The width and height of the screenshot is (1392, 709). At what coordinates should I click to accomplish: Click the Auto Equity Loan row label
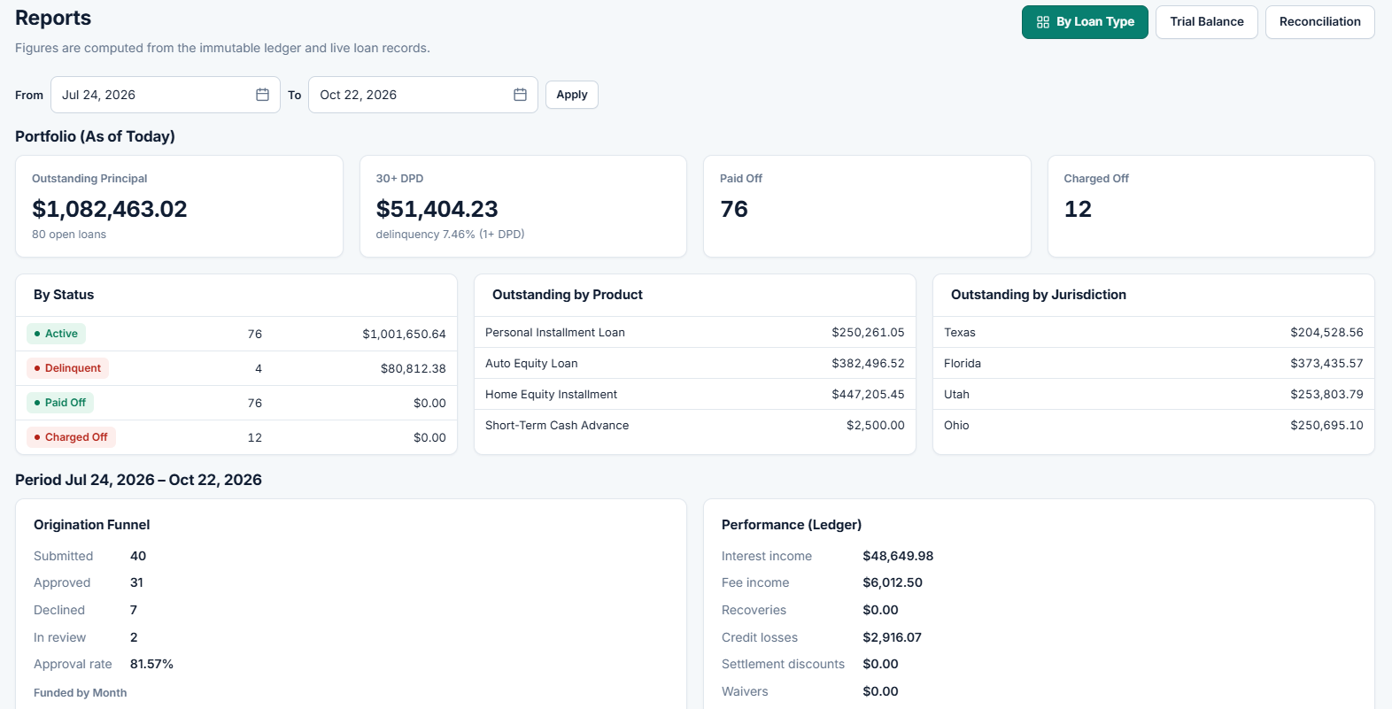tap(531, 364)
